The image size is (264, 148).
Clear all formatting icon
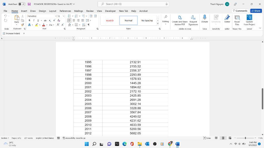59,20
